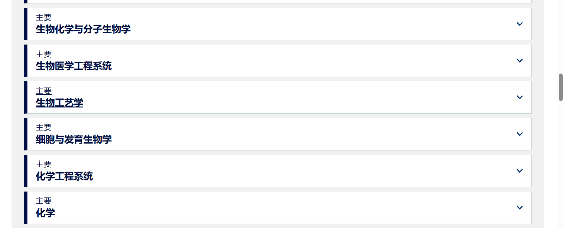Click the vertical scrollbar thumb
The width and height of the screenshot is (564, 228).
coord(561,87)
